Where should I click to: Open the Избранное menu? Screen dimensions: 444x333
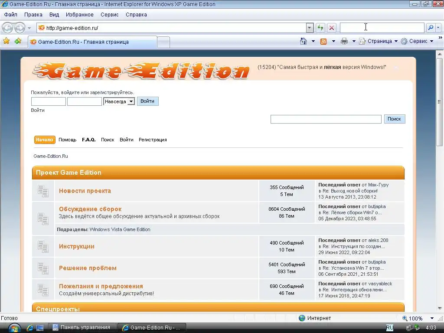pyautogui.click(x=80, y=15)
